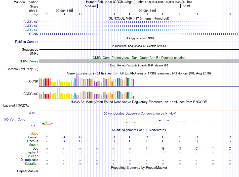
Task: Open the RefSeq genes from NCBI title
Action: click(x=139, y=38)
